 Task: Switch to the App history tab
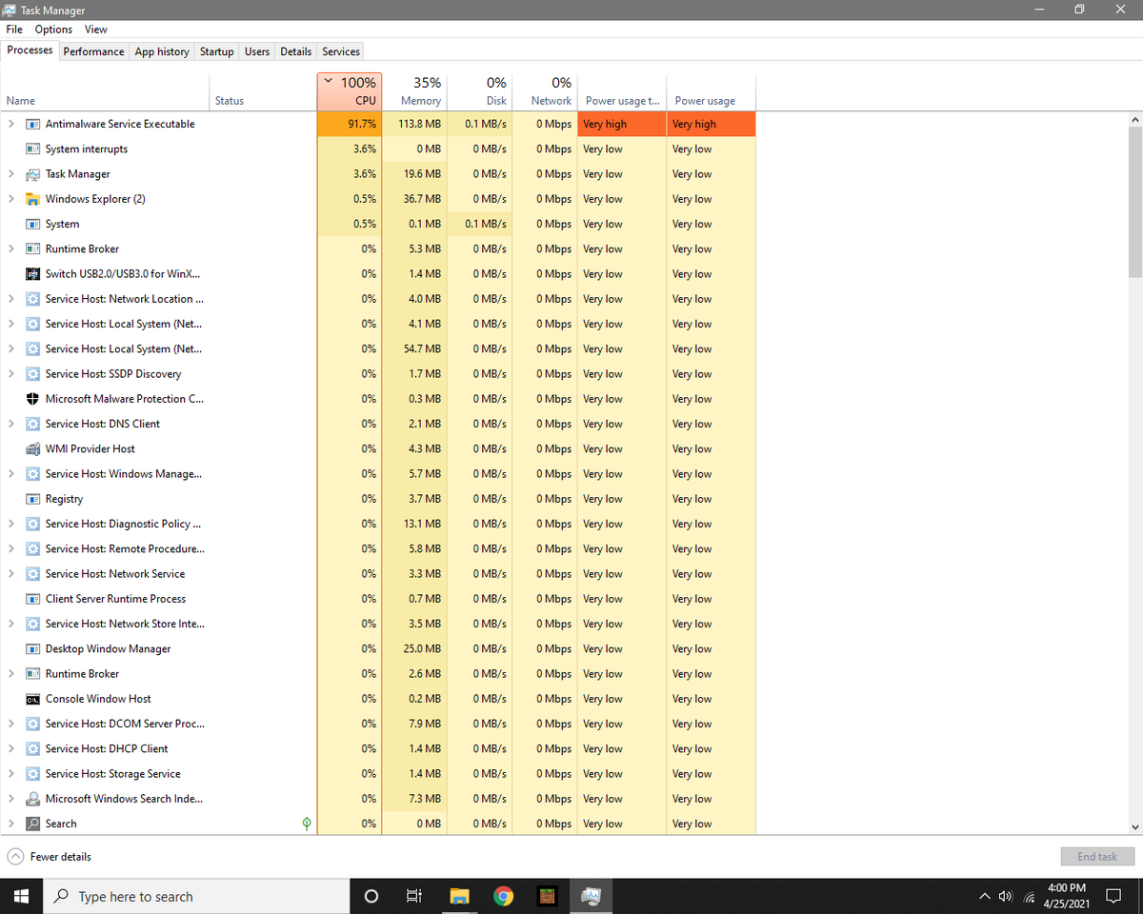(x=162, y=51)
